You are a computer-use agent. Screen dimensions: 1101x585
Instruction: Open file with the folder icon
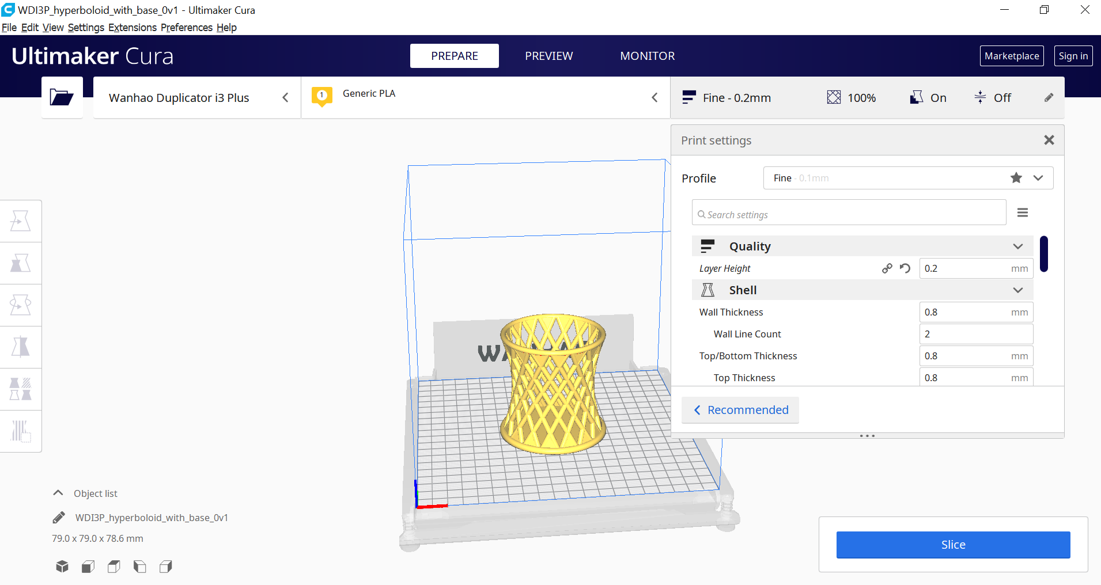click(x=62, y=97)
